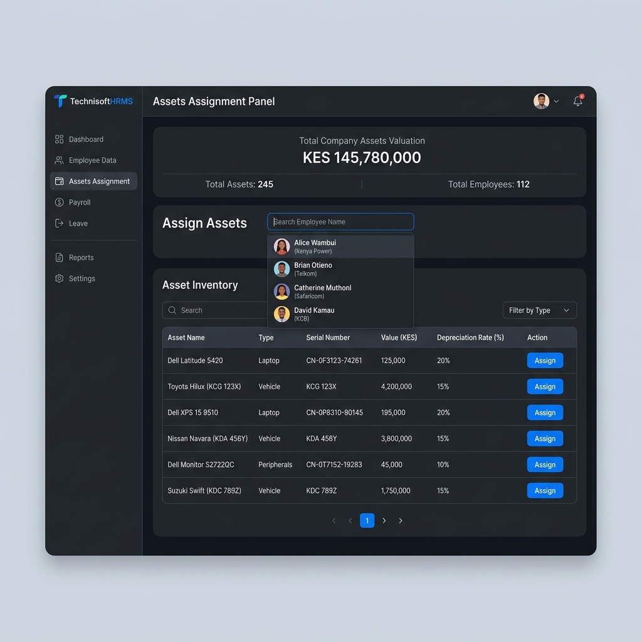Click the KDA 456Y serial cell
This screenshot has height=642, width=642.
point(322,438)
